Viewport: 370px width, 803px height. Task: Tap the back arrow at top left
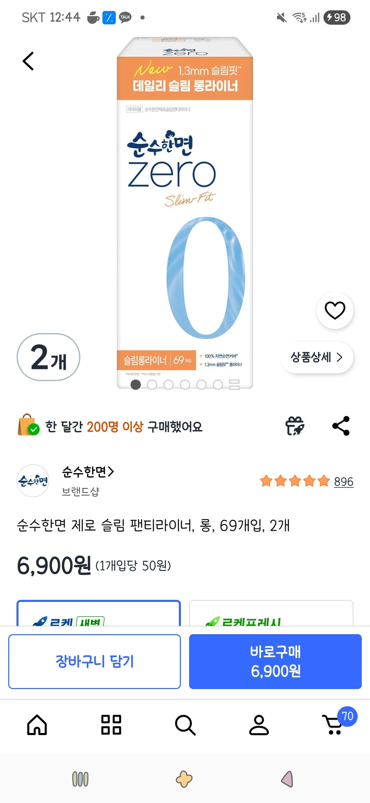point(28,60)
